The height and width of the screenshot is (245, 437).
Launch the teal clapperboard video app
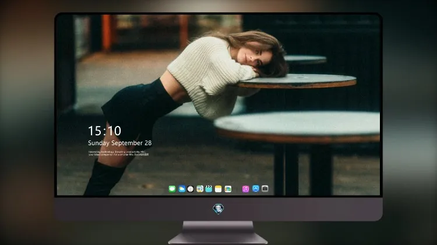coord(209,189)
